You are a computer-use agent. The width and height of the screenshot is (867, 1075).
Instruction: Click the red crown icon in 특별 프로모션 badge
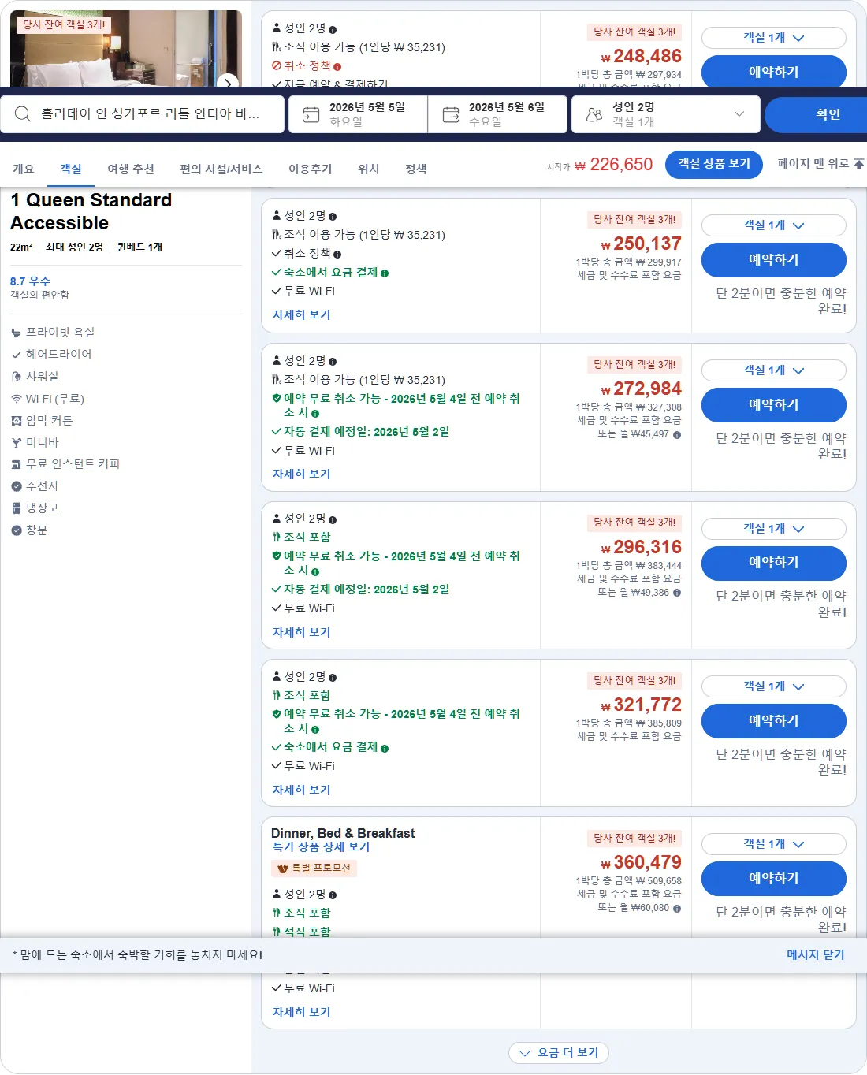(x=283, y=869)
